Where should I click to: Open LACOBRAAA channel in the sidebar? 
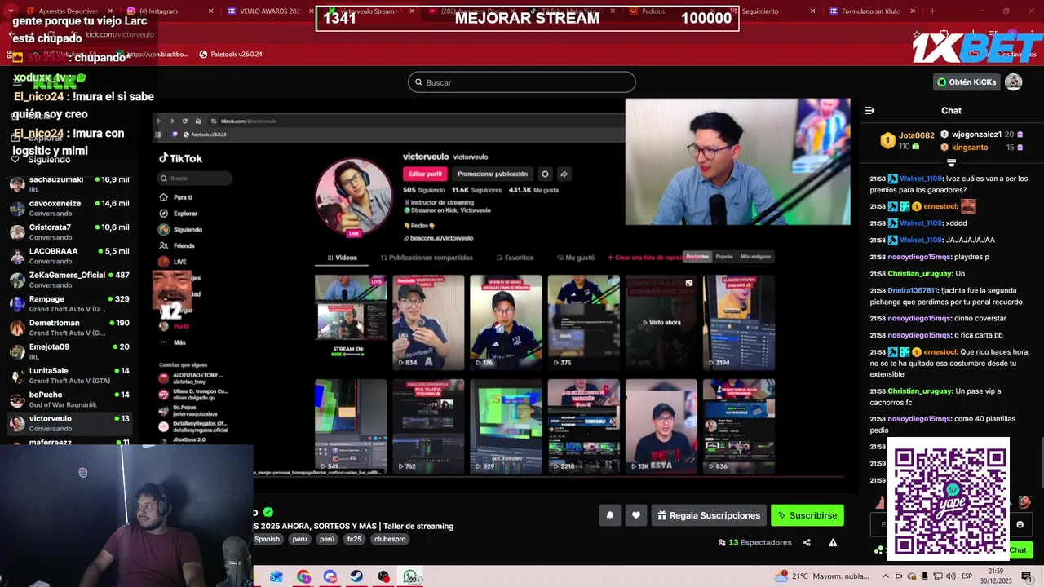(x=69, y=256)
